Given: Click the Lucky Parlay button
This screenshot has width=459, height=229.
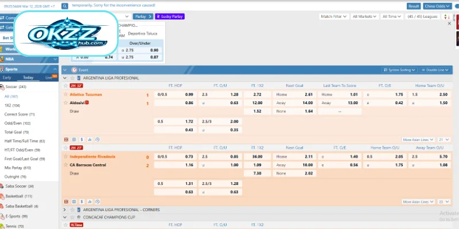Looking at the screenshot, I should coord(170,17).
